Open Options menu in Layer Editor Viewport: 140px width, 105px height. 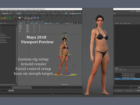pyautogui.click(x=121, y=70)
